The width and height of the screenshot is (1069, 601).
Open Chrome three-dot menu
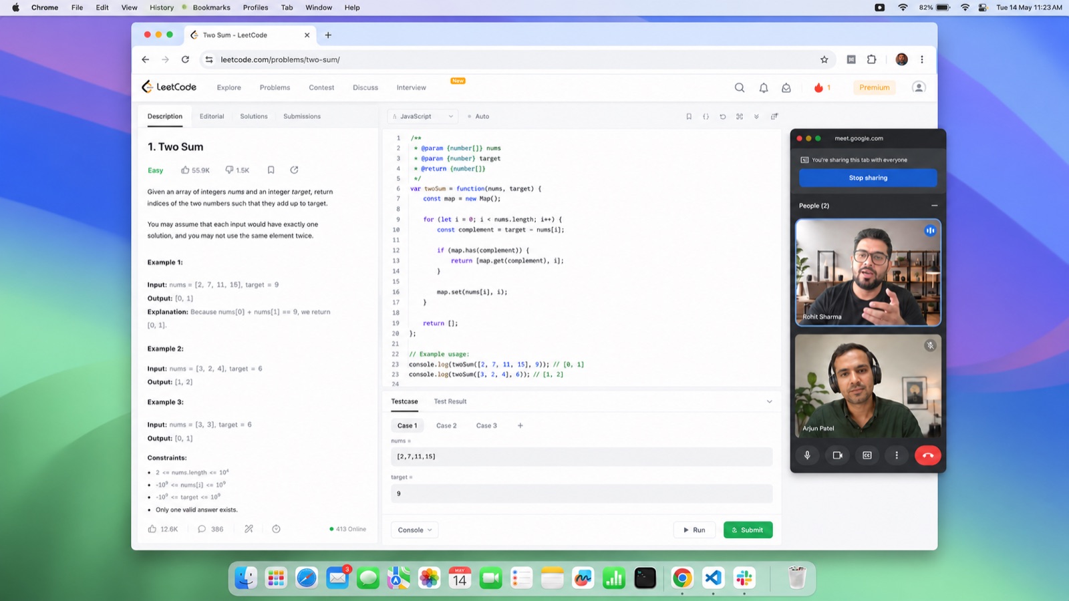(x=922, y=59)
